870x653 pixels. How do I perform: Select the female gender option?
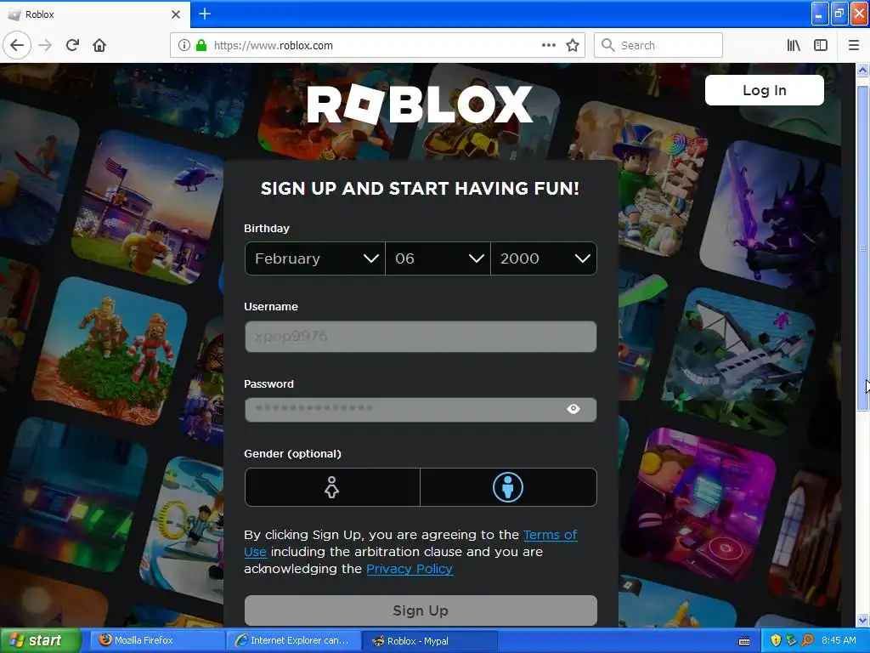(332, 487)
